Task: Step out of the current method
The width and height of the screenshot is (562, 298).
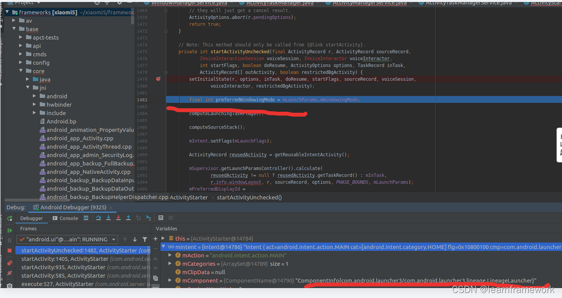Action: point(128,218)
